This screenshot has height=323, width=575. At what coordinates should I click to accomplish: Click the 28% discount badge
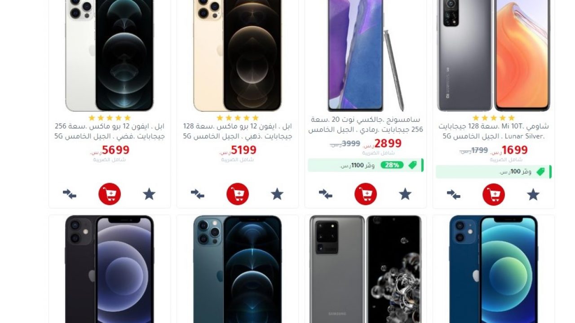pyautogui.click(x=392, y=165)
